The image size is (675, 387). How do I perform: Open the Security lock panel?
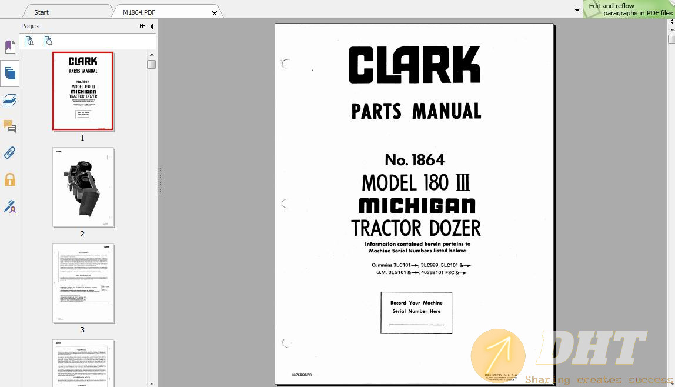coord(10,179)
